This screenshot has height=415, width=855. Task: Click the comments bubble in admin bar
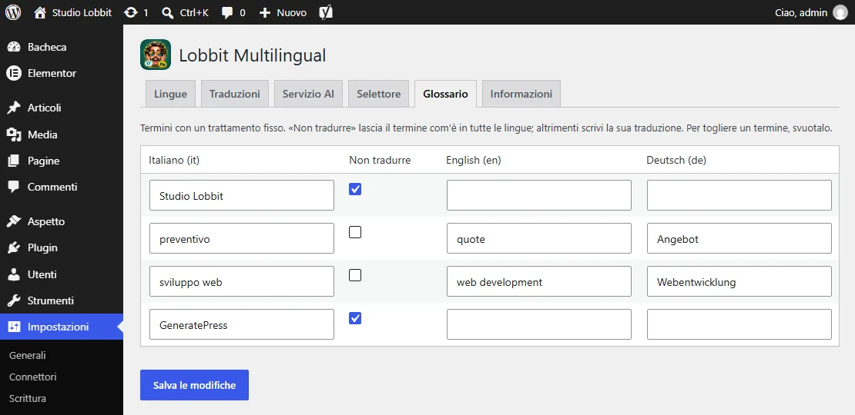pyautogui.click(x=227, y=12)
